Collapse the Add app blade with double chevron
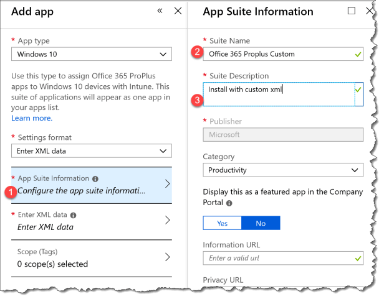This screenshot has width=384, height=299. 160,11
